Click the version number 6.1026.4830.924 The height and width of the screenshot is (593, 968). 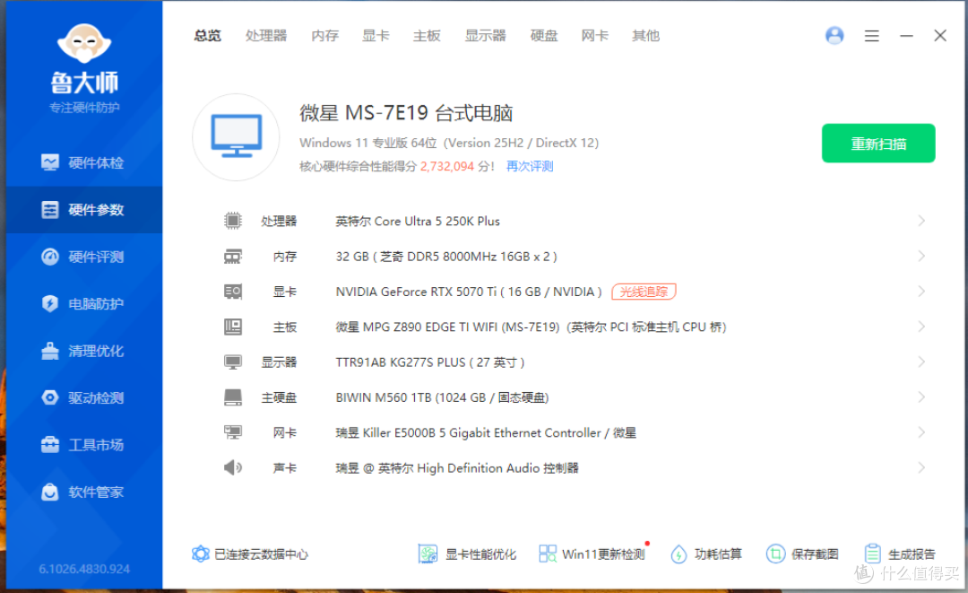coord(84,569)
